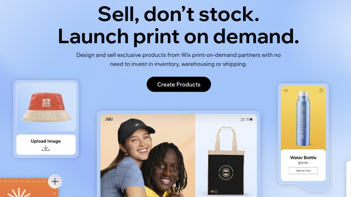Click the sunburst emblem on the tote bag
This screenshot has width=351, height=197.
pyautogui.click(x=226, y=172)
